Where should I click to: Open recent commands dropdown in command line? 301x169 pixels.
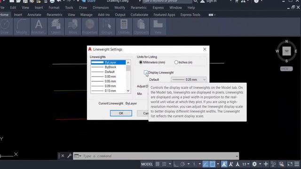(x=78, y=156)
